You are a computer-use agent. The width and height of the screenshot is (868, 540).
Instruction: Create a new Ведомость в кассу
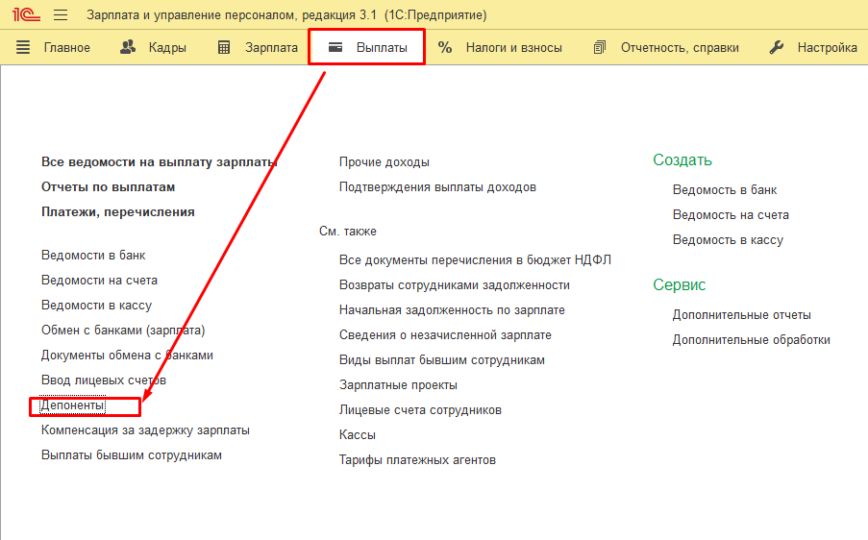[728, 240]
